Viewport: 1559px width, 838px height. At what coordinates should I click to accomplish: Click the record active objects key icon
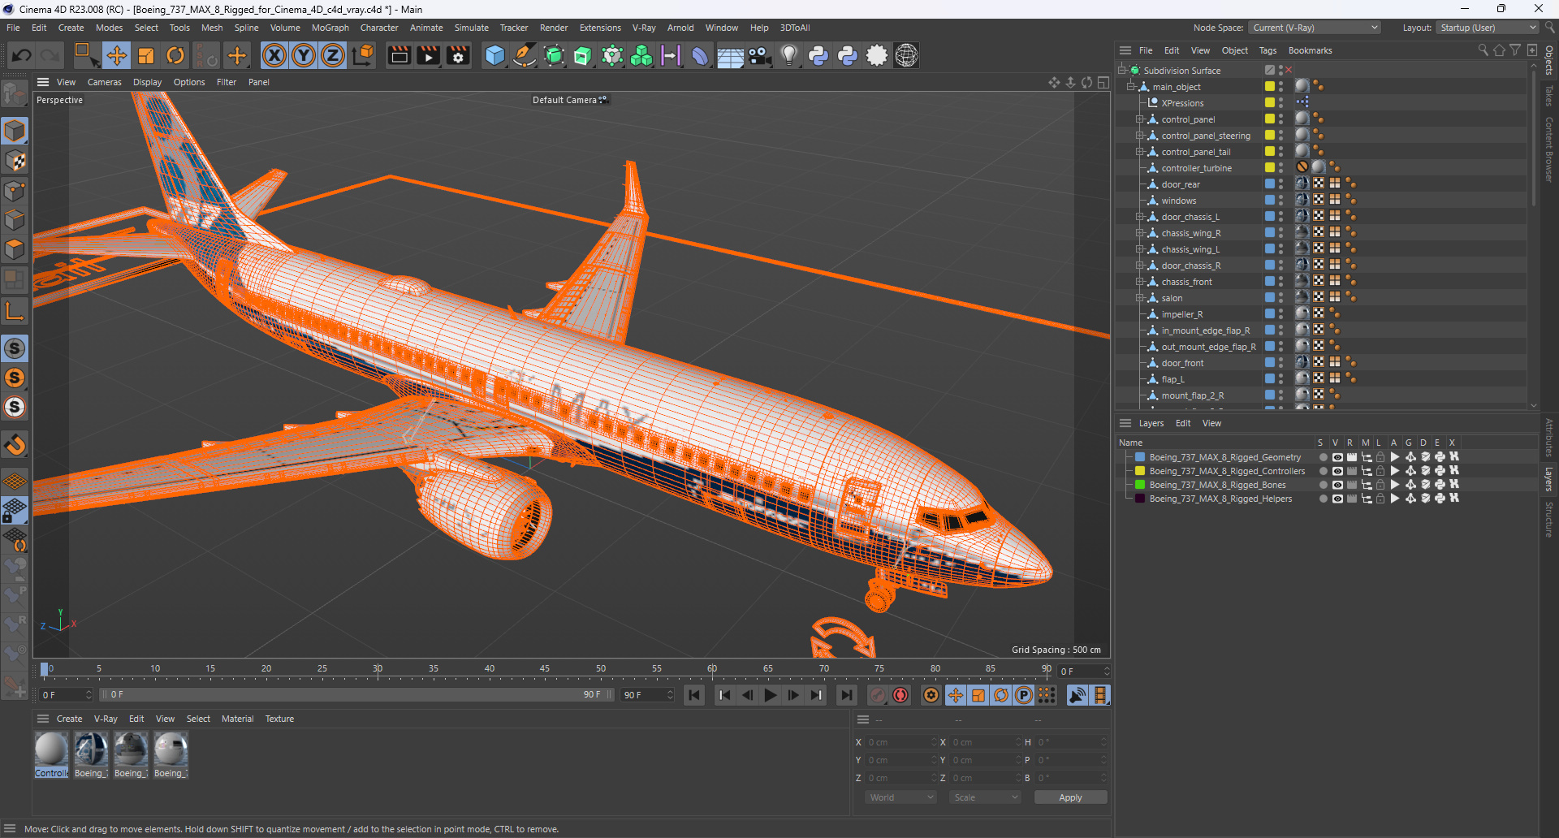pos(878,695)
